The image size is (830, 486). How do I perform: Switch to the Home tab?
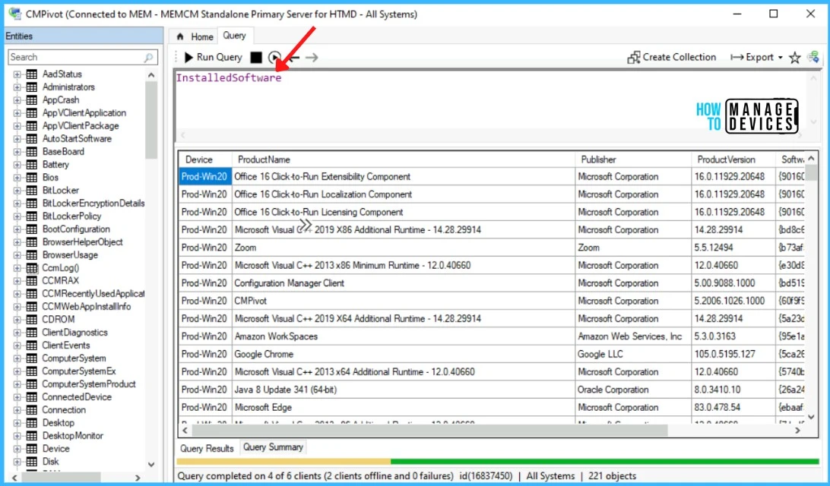tap(195, 36)
